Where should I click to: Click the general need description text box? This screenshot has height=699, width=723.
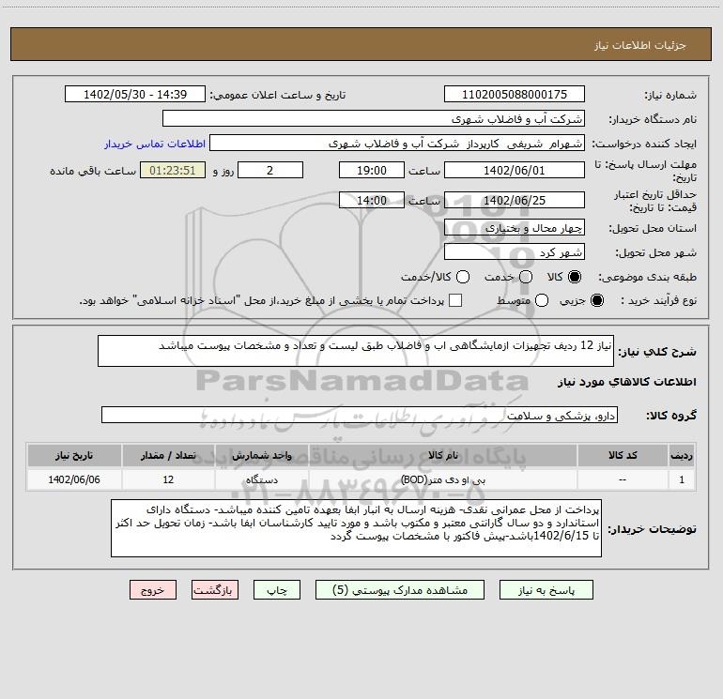tap(356, 351)
